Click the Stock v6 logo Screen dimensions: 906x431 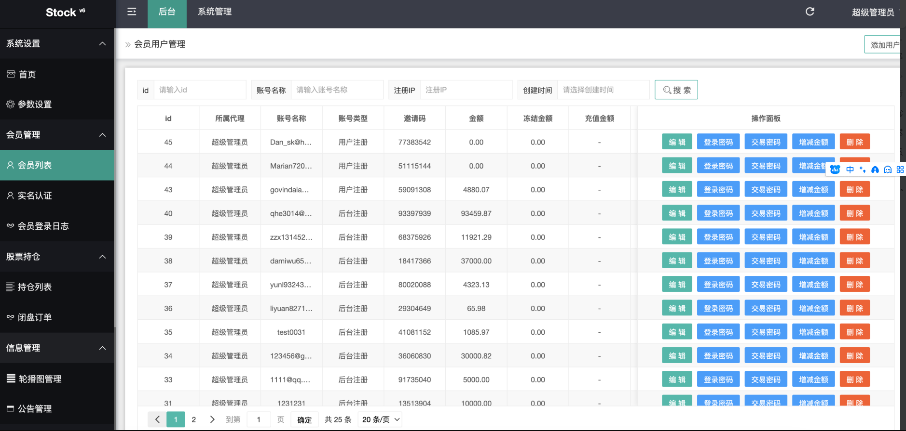pos(65,12)
